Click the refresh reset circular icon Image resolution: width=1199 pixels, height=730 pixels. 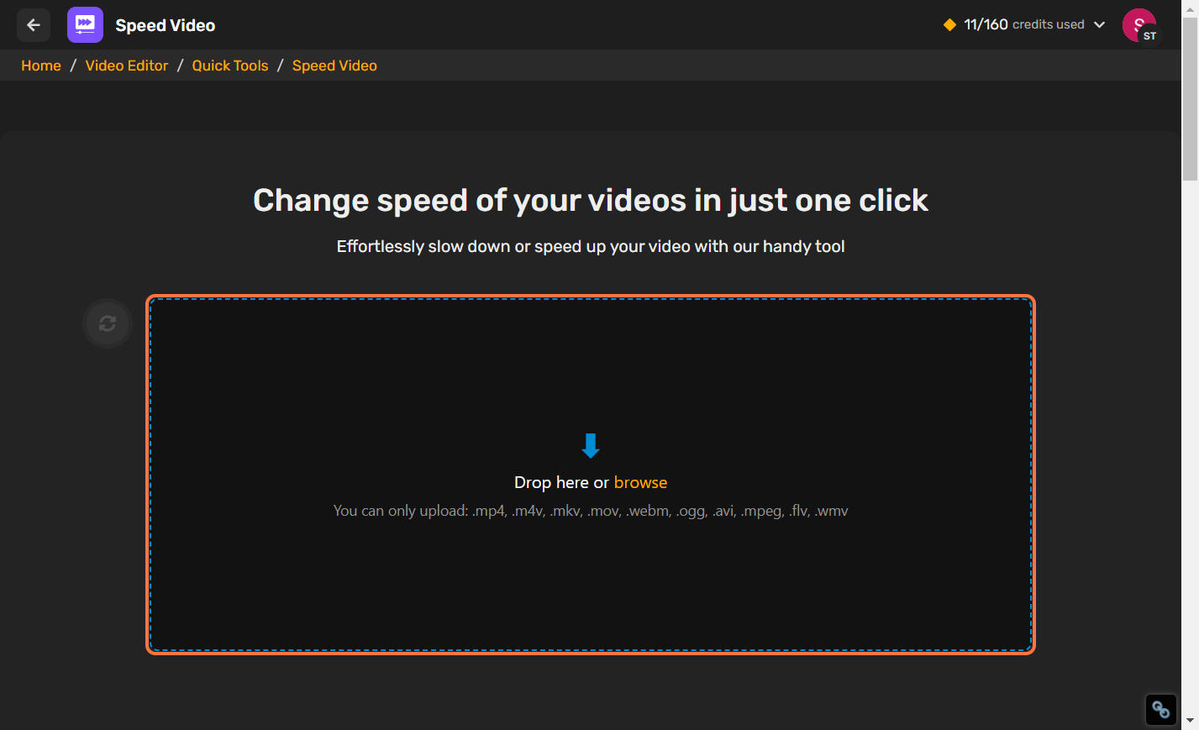click(x=108, y=323)
